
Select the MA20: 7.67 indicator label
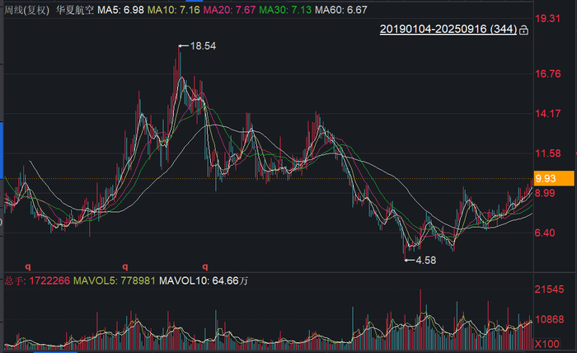tap(229, 10)
